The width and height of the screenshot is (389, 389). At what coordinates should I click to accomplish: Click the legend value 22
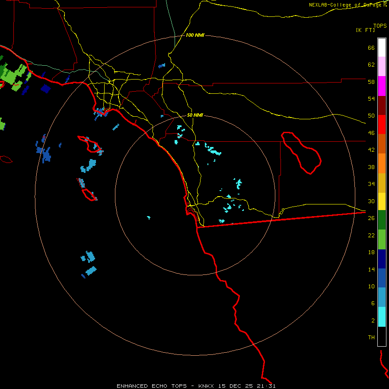(371, 235)
